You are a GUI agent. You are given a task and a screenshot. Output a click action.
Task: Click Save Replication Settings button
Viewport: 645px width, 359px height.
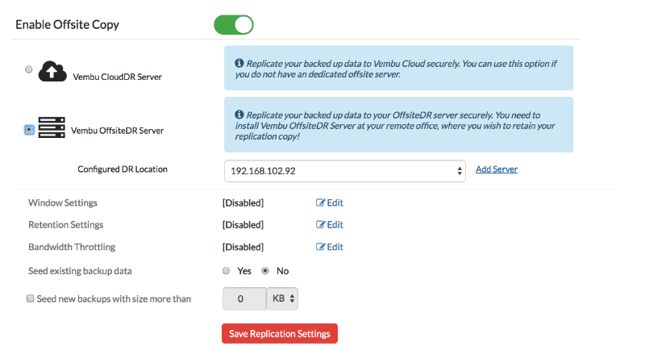tap(280, 334)
